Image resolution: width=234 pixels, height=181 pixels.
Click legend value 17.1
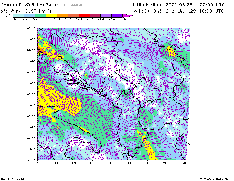click(x=79, y=19)
